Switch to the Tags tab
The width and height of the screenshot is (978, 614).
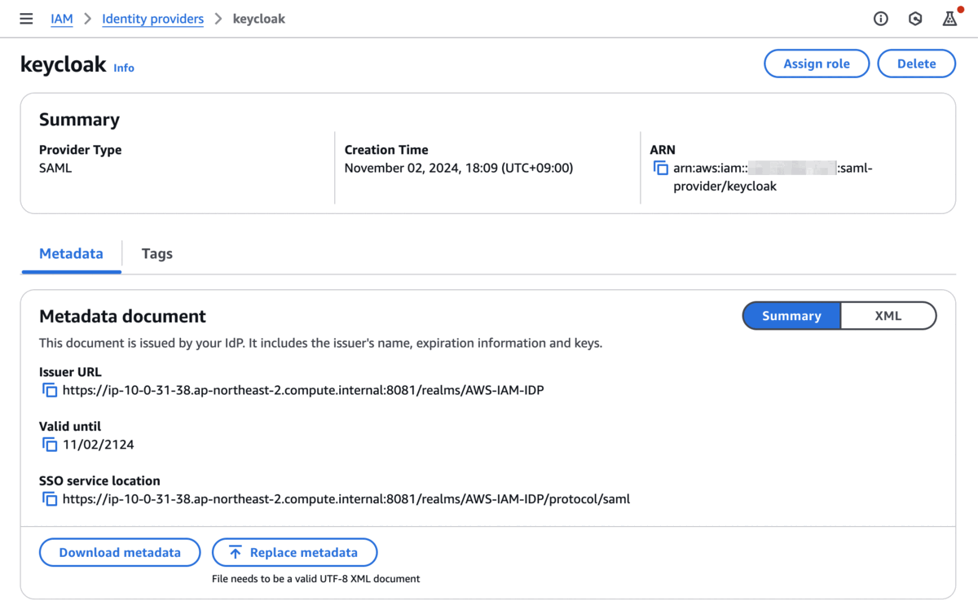click(x=157, y=253)
